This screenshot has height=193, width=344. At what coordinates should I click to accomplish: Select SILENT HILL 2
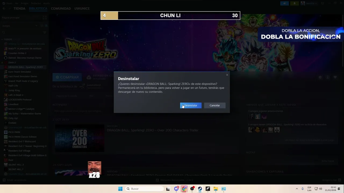point(16,165)
